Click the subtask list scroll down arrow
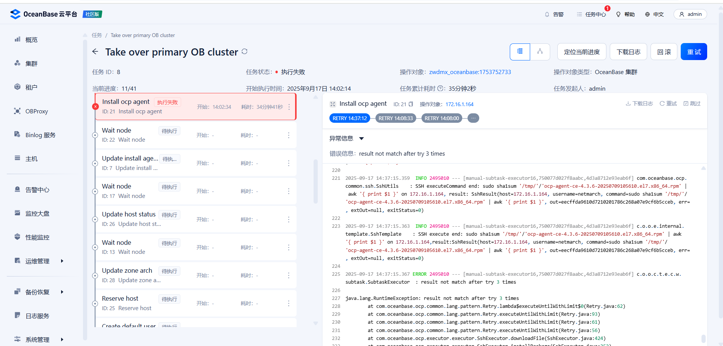The height and width of the screenshot is (346, 723). coord(315,323)
